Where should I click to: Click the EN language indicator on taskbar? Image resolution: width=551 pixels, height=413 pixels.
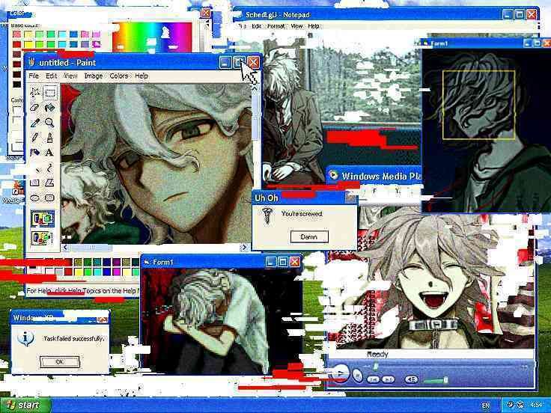pos(486,406)
